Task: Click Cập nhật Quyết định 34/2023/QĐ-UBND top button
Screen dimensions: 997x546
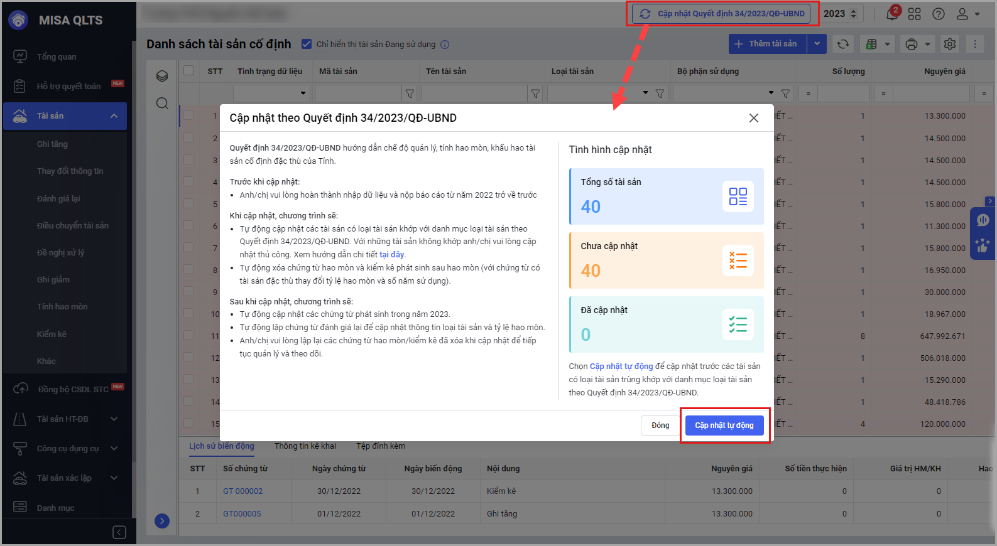Action: pyautogui.click(x=721, y=13)
